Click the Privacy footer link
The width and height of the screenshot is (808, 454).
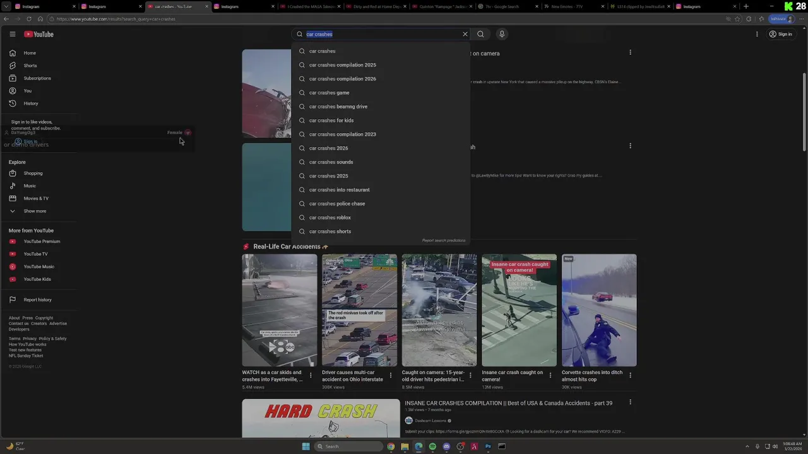30,339
